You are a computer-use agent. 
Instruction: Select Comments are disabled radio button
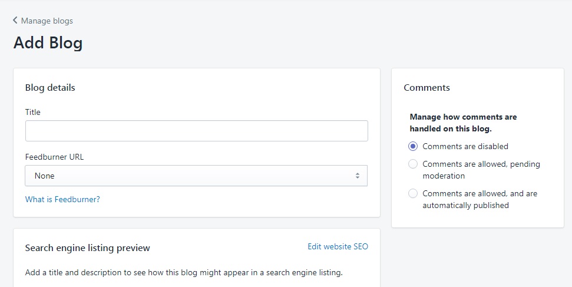(413, 146)
